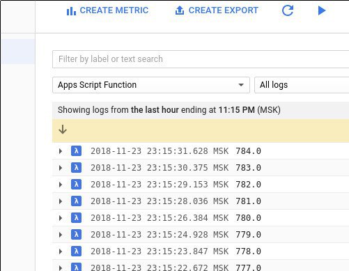Click the Create Metric button label
The image size is (349, 271).
(114, 10)
